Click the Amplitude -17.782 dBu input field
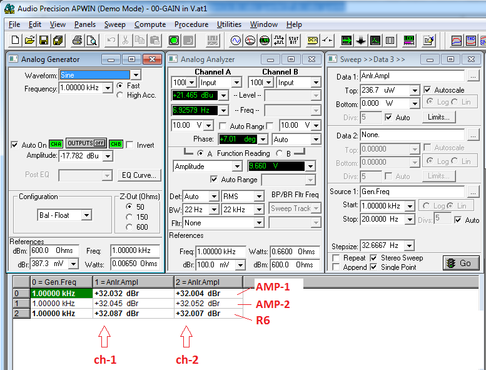This screenshot has width=486, height=370. [79, 155]
